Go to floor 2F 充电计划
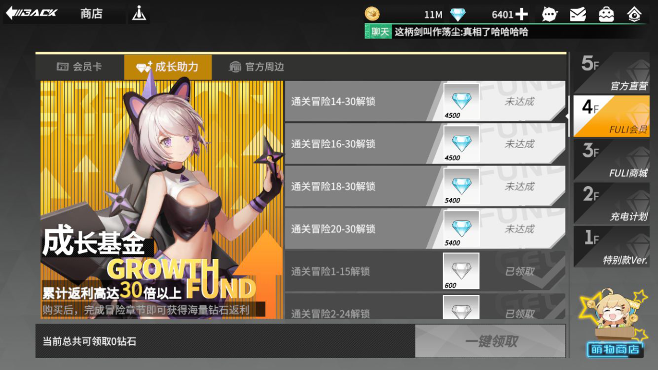 click(x=612, y=203)
